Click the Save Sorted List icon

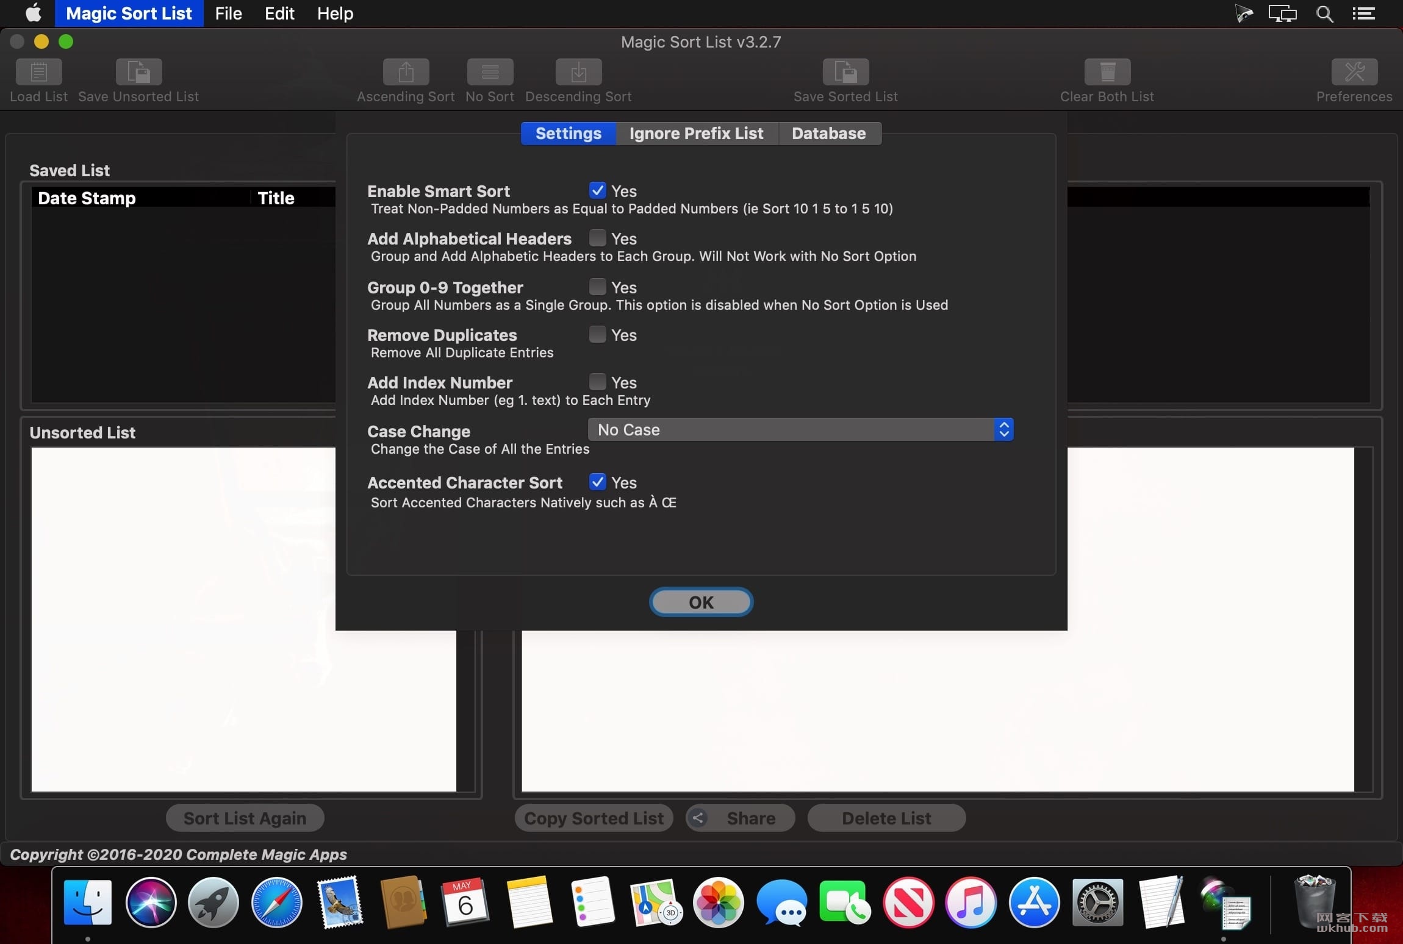845,72
